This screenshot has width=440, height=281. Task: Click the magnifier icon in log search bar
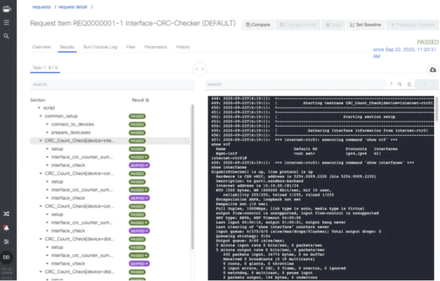pos(400,85)
